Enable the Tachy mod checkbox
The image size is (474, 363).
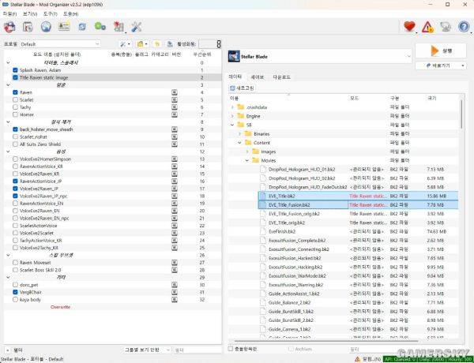16,107
